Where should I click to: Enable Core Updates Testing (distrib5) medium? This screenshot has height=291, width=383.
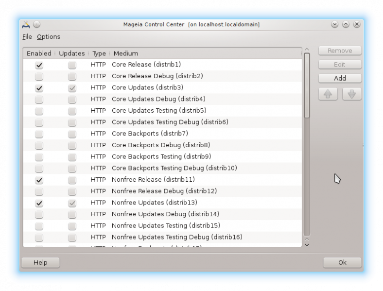point(39,111)
